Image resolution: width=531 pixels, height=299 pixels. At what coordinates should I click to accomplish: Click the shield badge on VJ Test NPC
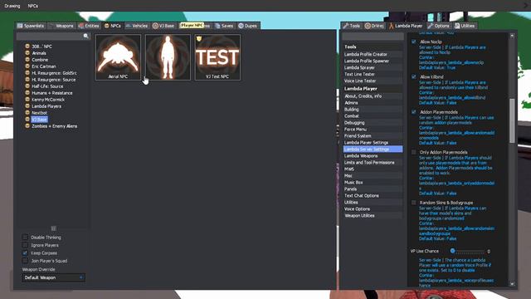(199, 39)
